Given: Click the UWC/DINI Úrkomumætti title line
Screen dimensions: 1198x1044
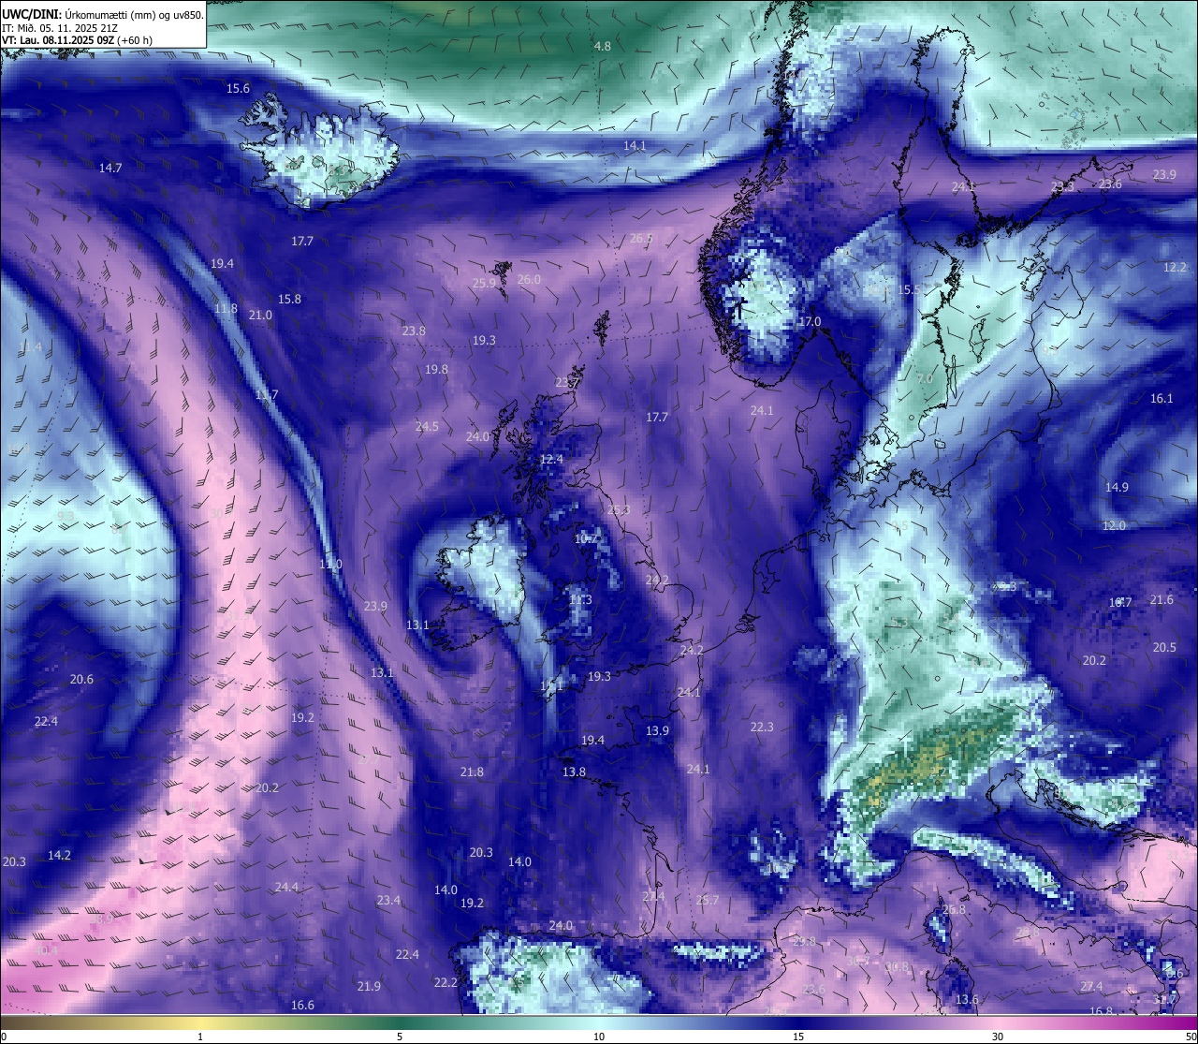Looking at the screenshot, I should (x=103, y=14).
